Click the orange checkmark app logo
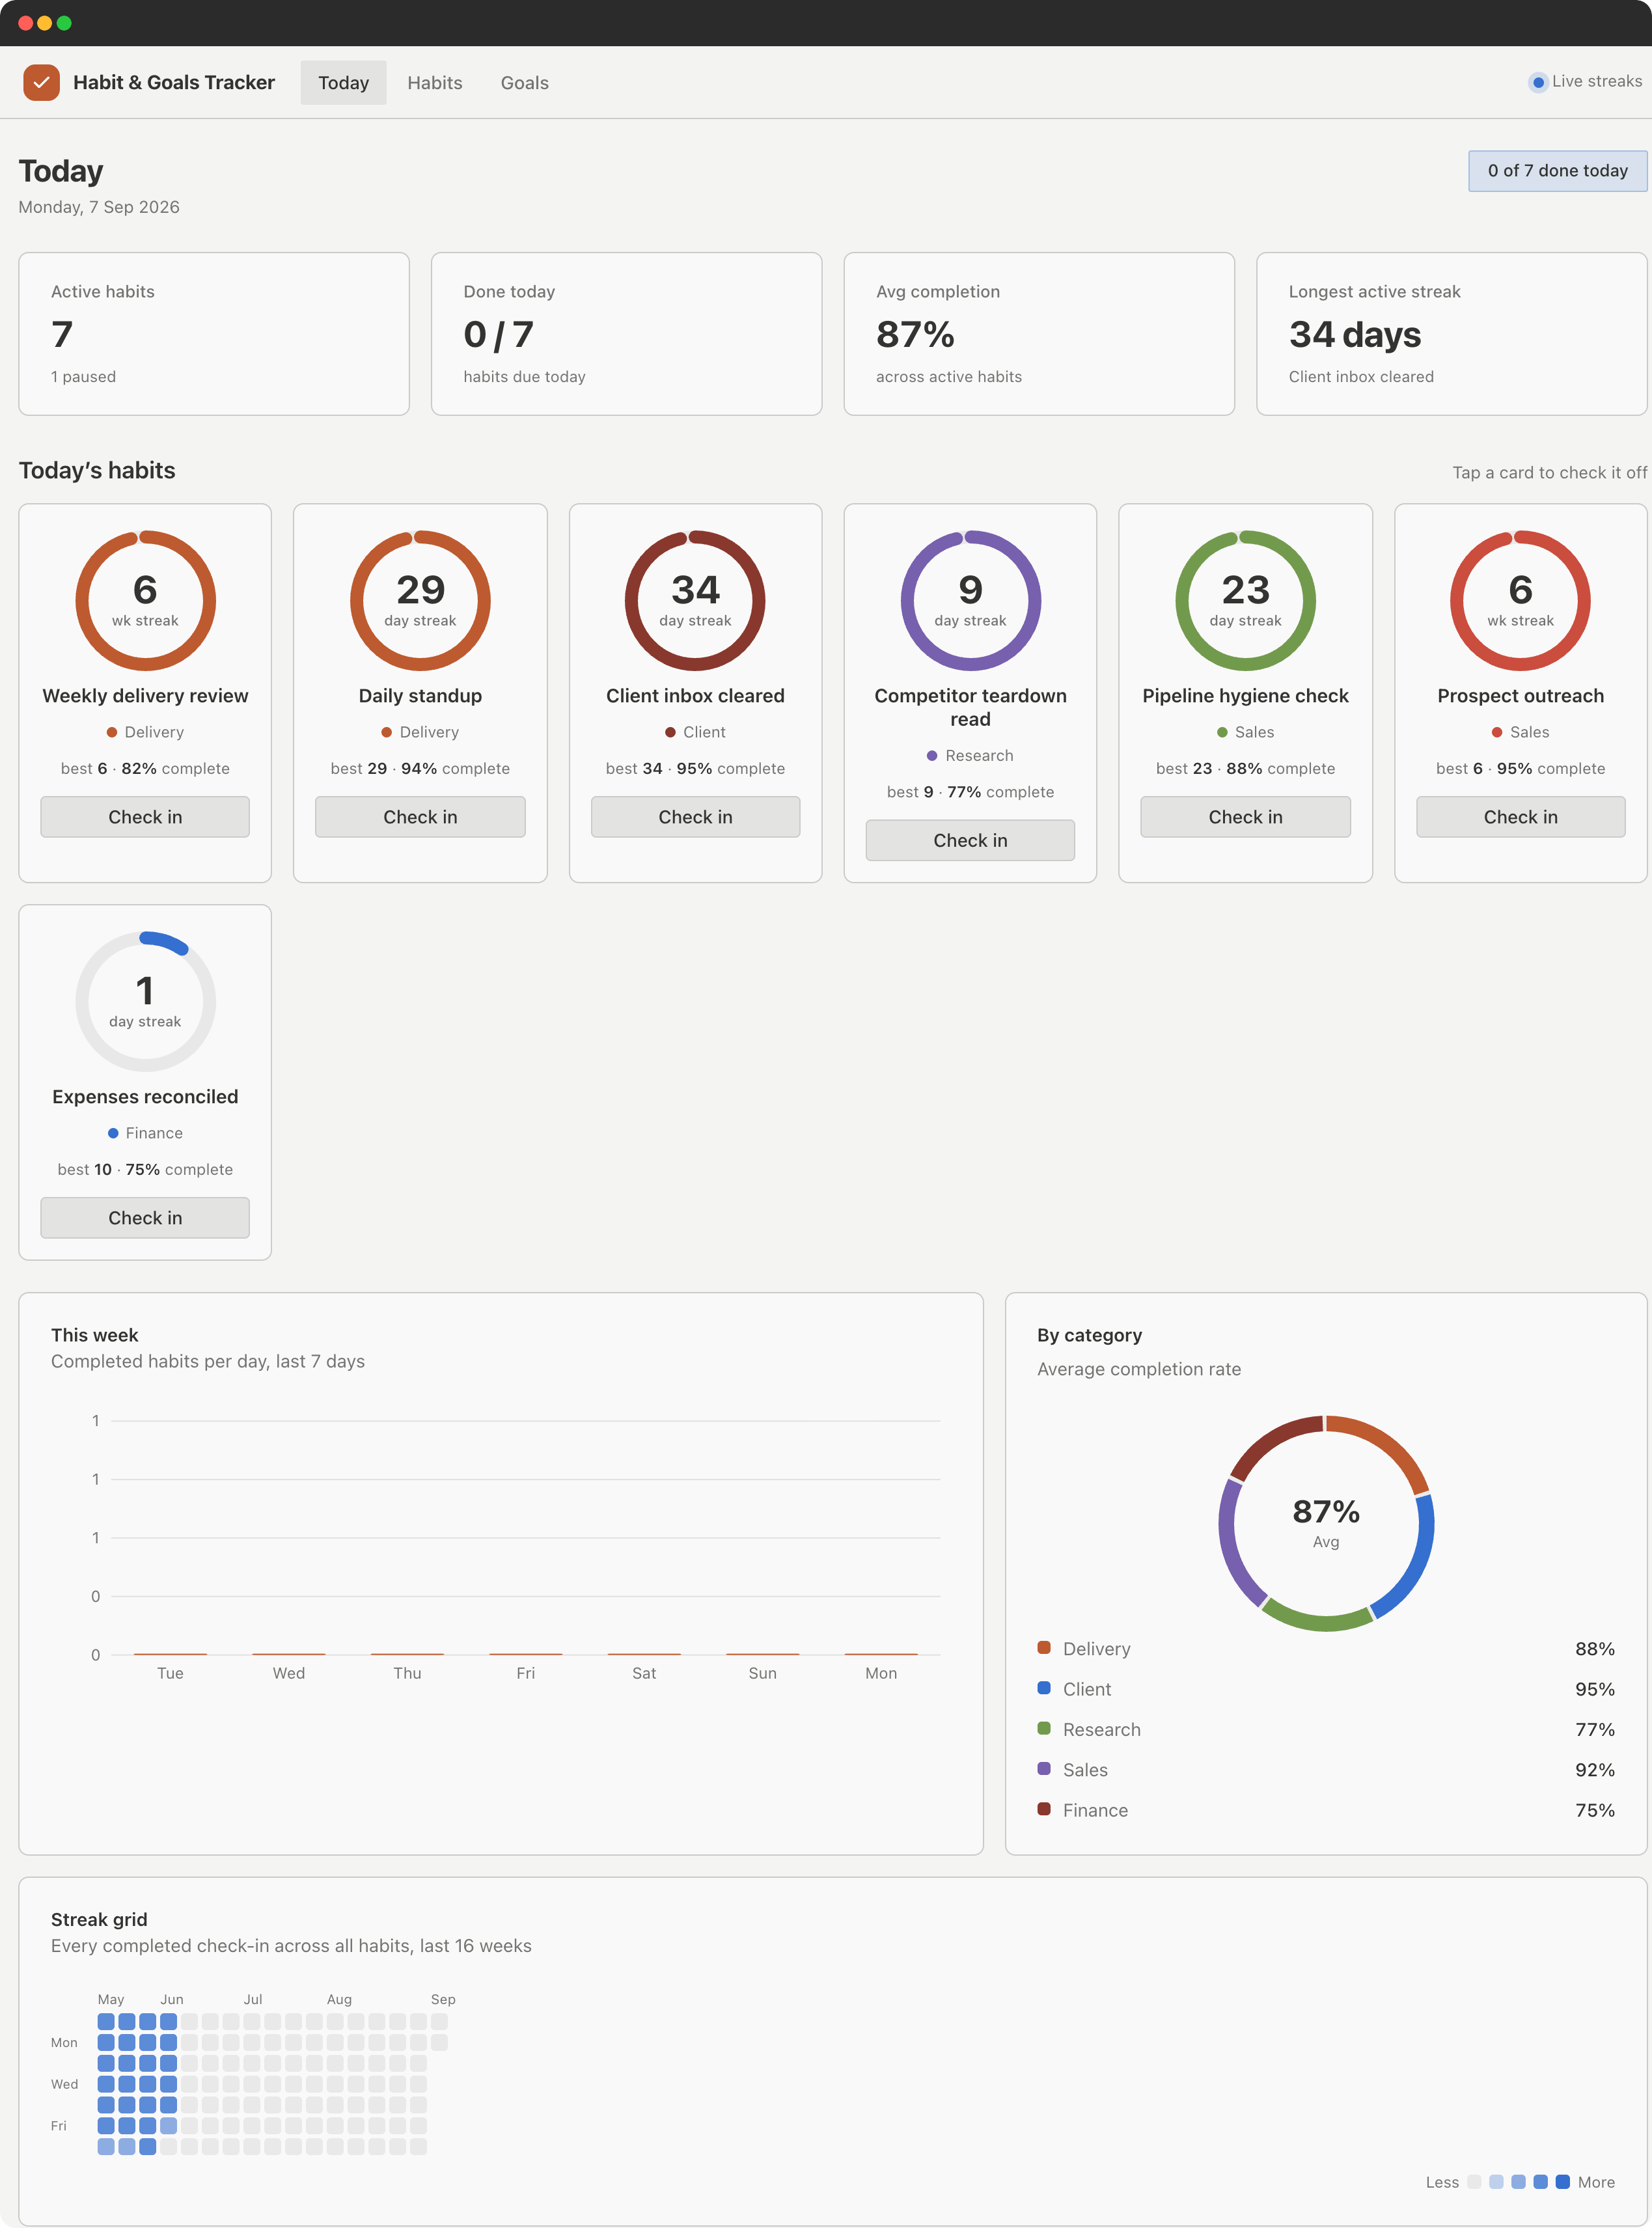 41,82
